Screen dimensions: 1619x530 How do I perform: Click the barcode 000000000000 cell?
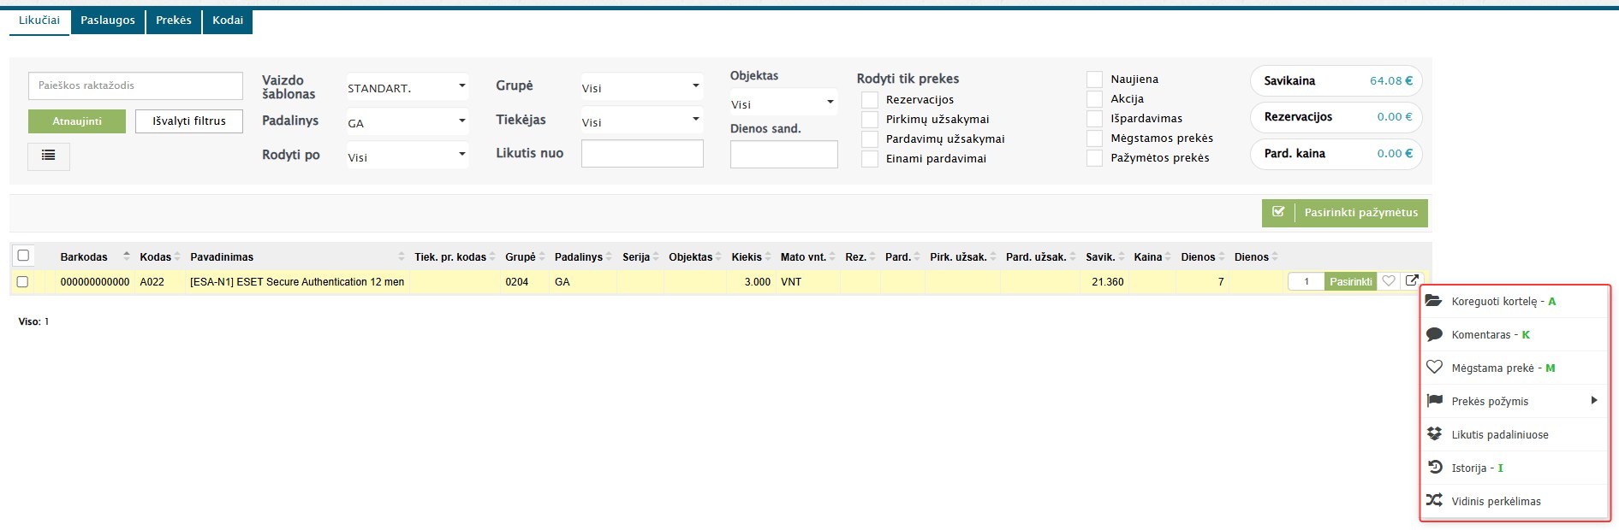(x=95, y=282)
